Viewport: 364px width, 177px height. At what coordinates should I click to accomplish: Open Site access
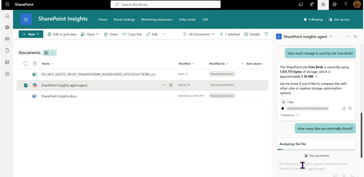[x=339, y=20]
